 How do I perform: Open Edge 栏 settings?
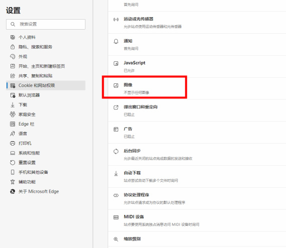46,124
